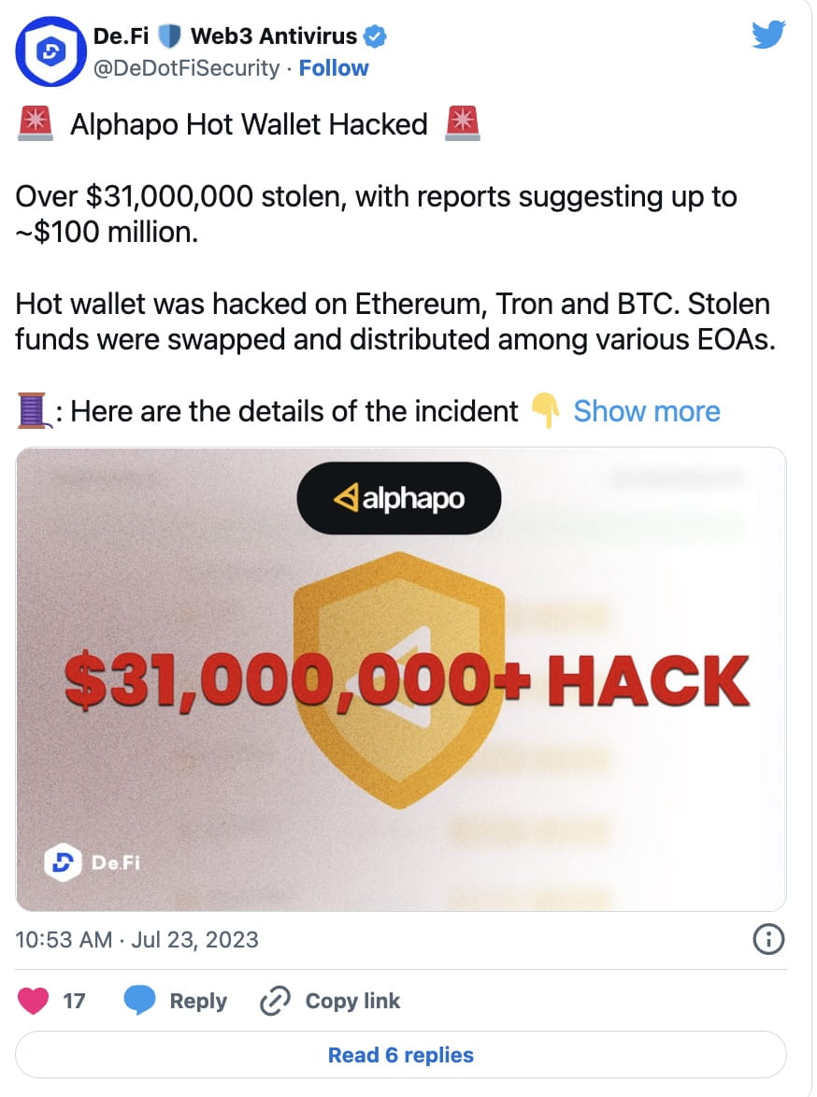Click the red siren emoji in the headline

35,122
